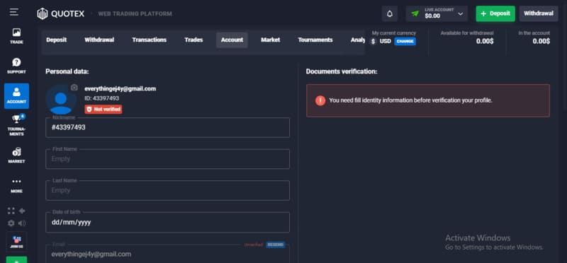The width and height of the screenshot is (567, 263).
Task: Open the notifications bell
Action: click(x=390, y=13)
